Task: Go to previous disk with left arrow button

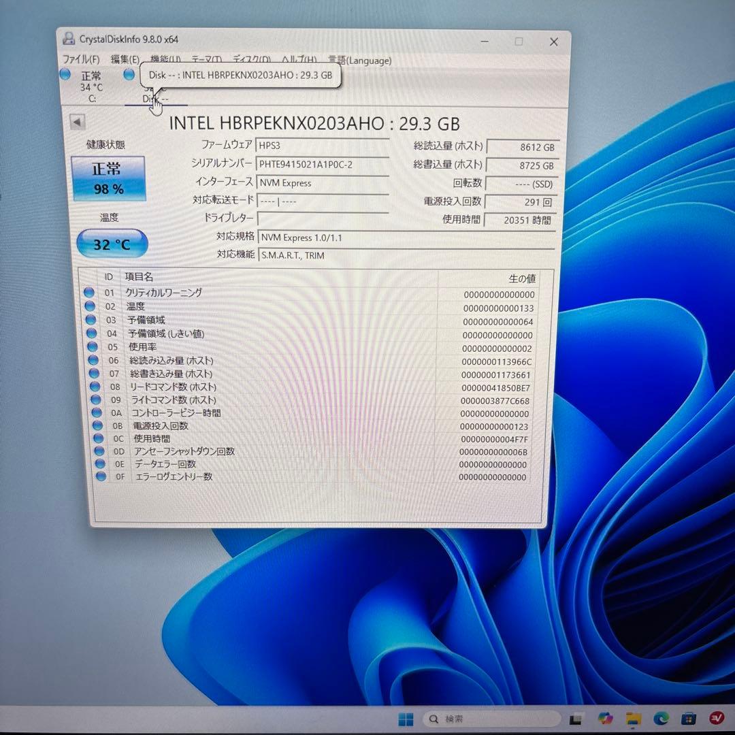Action: (78, 122)
